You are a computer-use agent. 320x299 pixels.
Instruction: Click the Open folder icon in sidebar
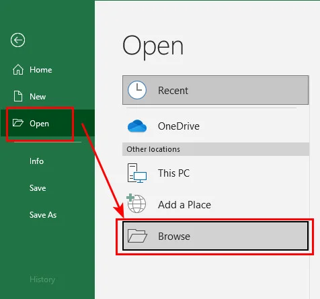18,123
